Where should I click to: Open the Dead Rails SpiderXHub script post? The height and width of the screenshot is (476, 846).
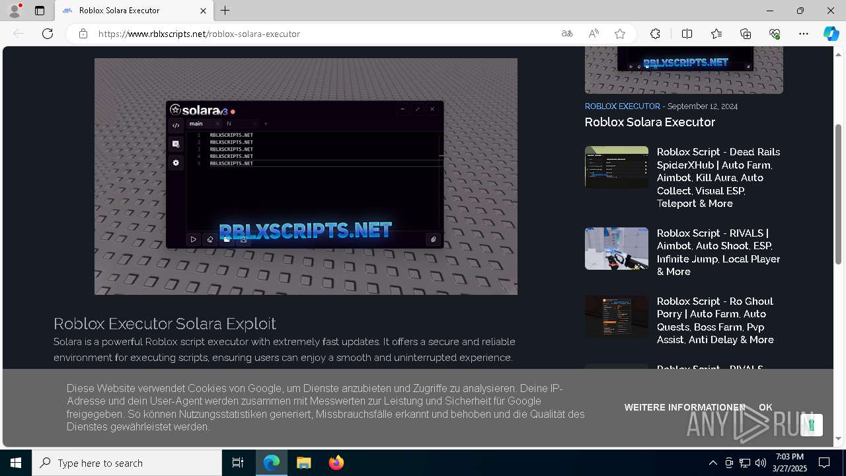tap(719, 178)
